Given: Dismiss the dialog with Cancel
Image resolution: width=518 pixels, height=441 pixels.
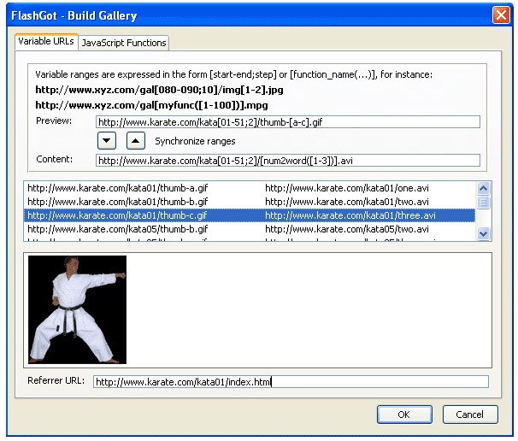Looking at the screenshot, I should click(x=470, y=415).
